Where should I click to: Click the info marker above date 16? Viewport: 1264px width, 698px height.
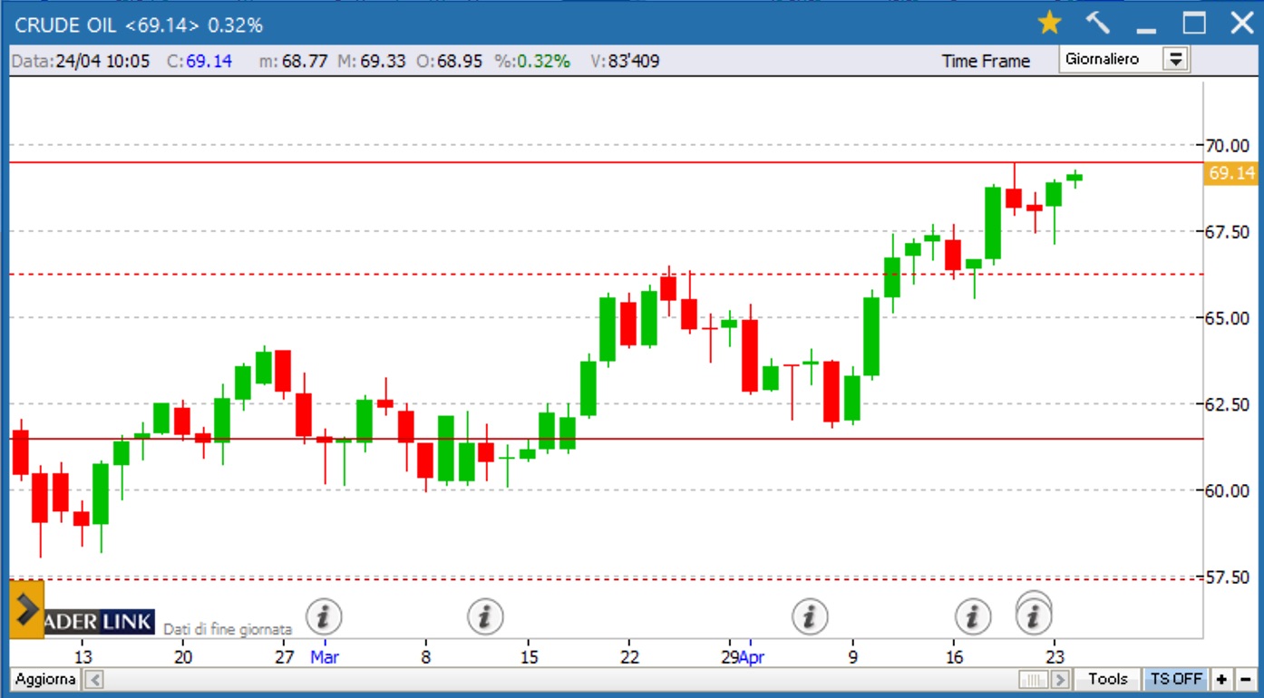(973, 616)
